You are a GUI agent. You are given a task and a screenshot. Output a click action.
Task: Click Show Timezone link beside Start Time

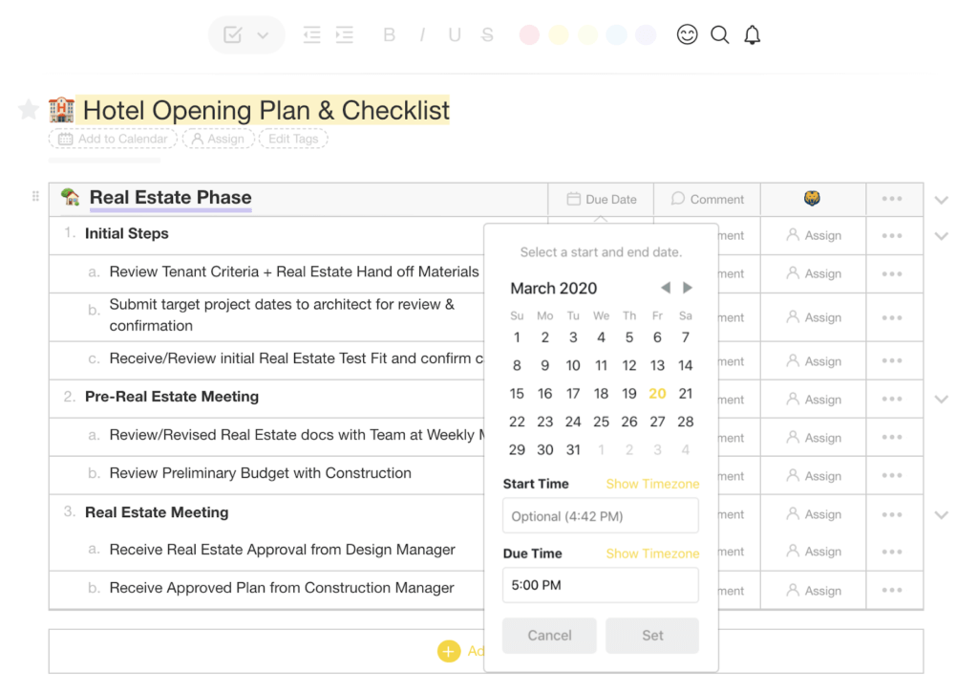coord(652,484)
